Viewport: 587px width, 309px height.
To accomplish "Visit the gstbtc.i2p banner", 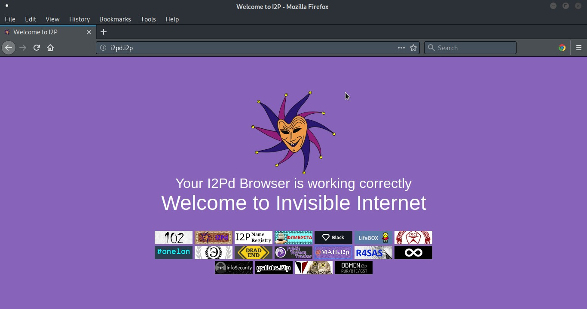I will click(274, 268).
